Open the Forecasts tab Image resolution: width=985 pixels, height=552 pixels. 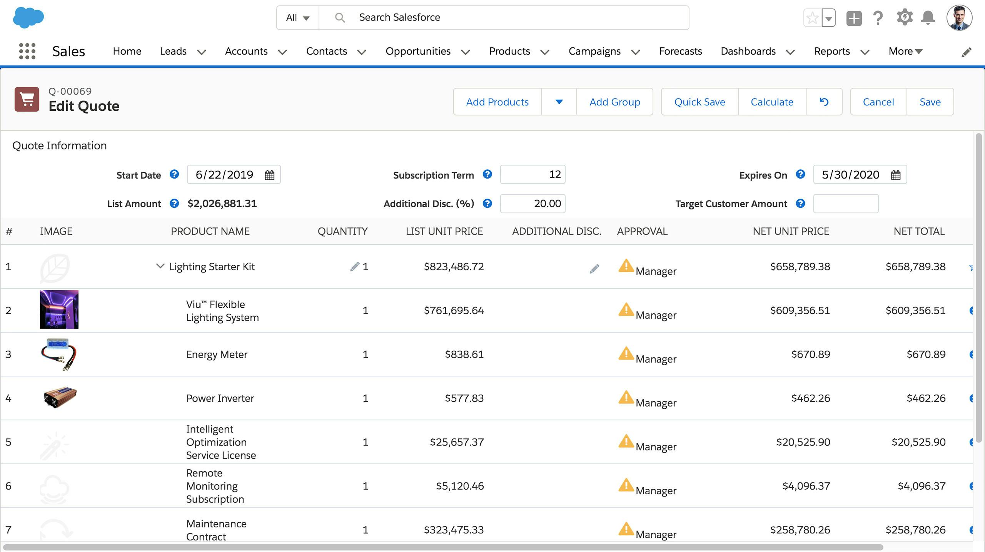tap(681, 51)
